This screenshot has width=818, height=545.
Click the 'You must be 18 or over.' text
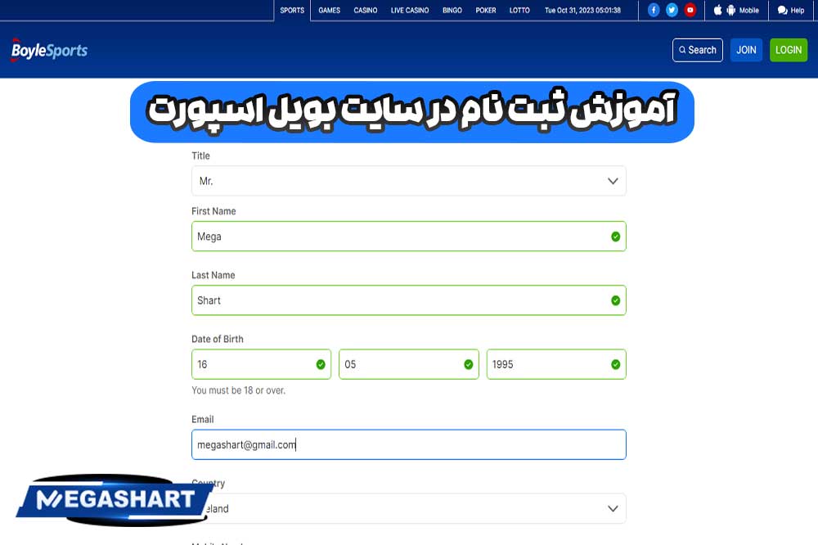click(238, 390)
